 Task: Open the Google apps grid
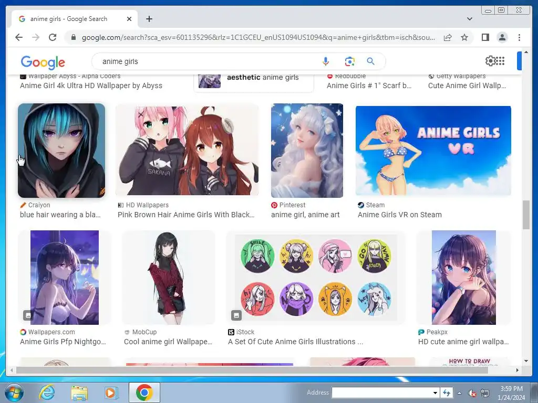click(500, 61)
